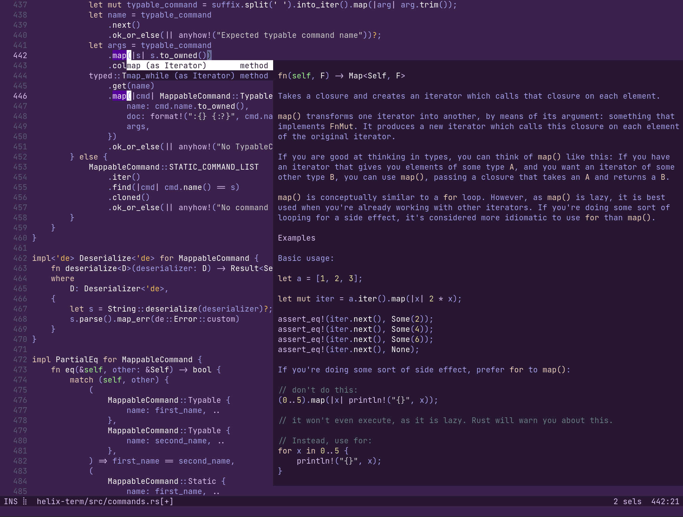683x517 pixels.
Task: Click the 'Examples' heading in the documentation popup
Action: point(296,238)
